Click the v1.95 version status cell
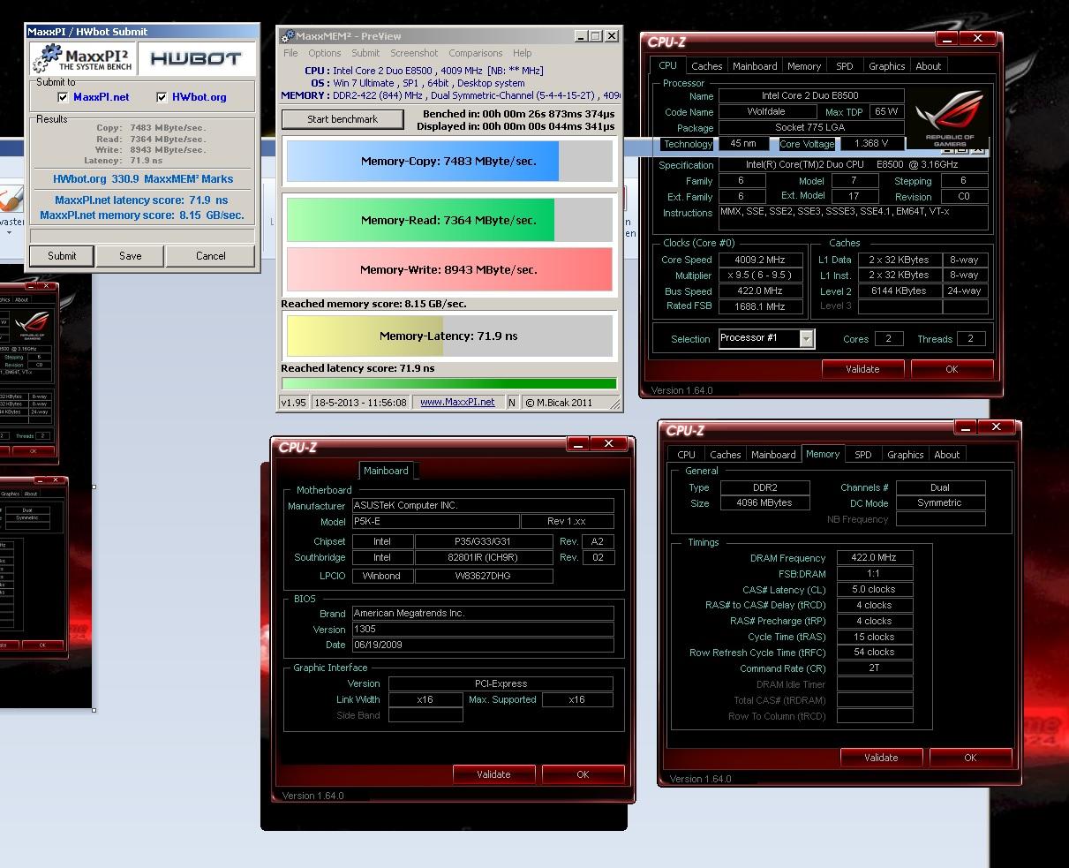 294,402
